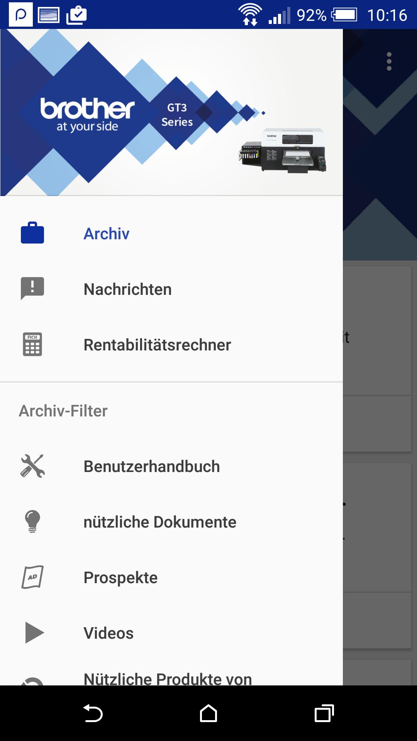The width and height of the screenshot is (417, 741).
Task: Tap the ROI calculator icon
Action: coord(32,344)
